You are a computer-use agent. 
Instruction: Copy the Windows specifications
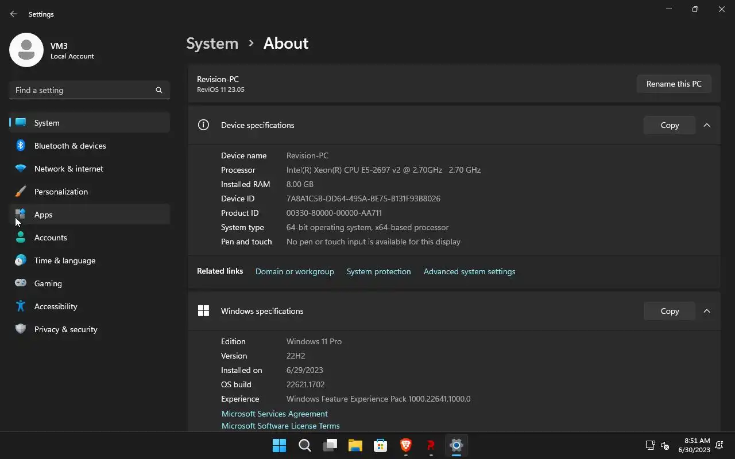pos(670,311)
